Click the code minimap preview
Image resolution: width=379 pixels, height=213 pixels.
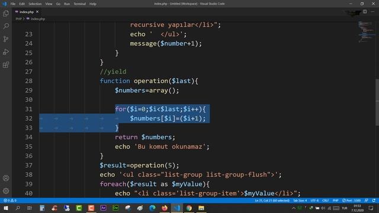coord(366,32)
